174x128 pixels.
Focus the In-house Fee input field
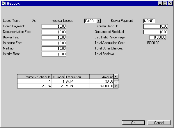(54, 43)
